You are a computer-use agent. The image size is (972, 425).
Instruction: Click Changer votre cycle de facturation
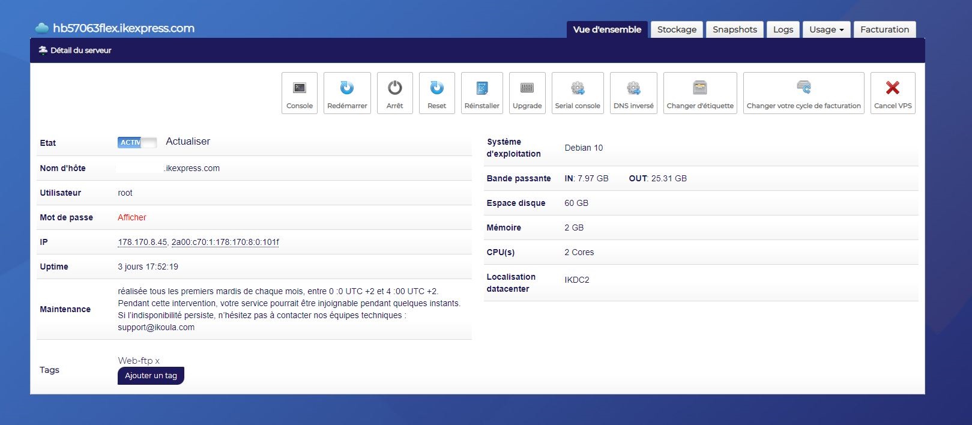pos(803,93)
